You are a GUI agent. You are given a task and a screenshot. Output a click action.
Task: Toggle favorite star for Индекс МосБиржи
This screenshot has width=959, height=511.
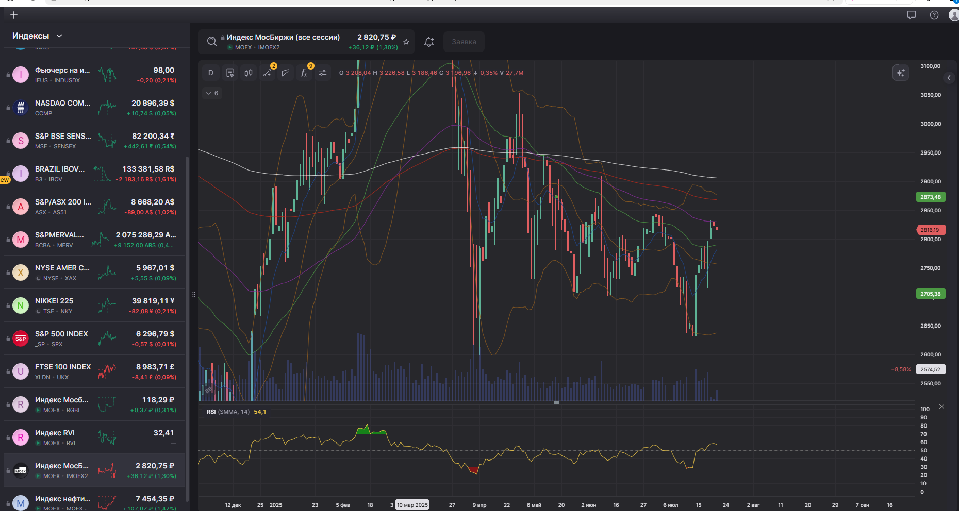[406, 42]
